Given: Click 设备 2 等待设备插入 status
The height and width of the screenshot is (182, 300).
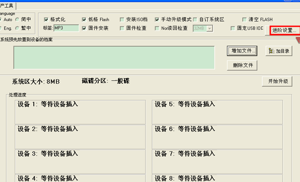Looking at the screenshot, I should coord(48,129).
